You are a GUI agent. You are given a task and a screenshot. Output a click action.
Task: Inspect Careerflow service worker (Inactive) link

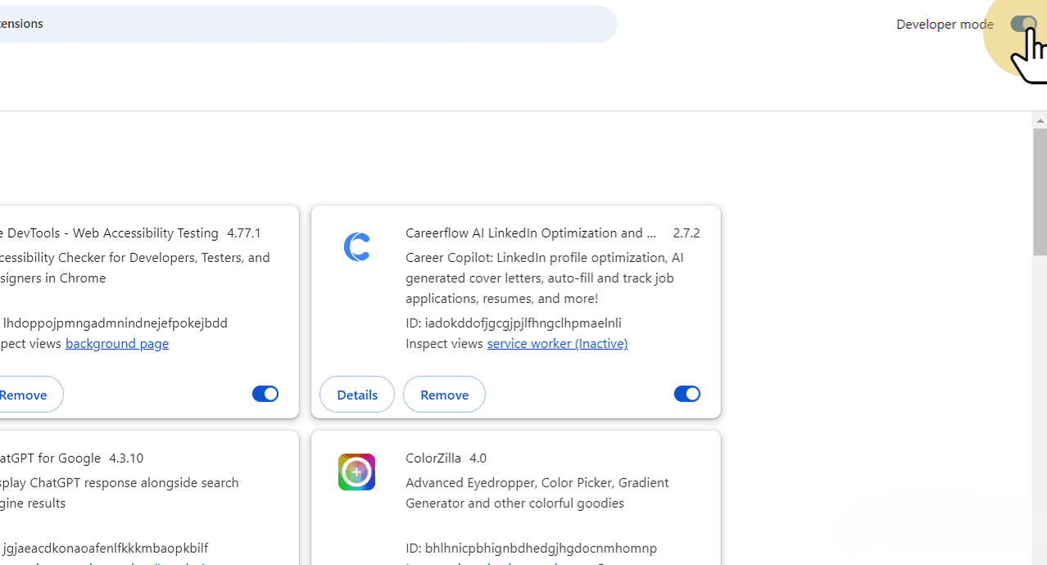coord(557,343)
